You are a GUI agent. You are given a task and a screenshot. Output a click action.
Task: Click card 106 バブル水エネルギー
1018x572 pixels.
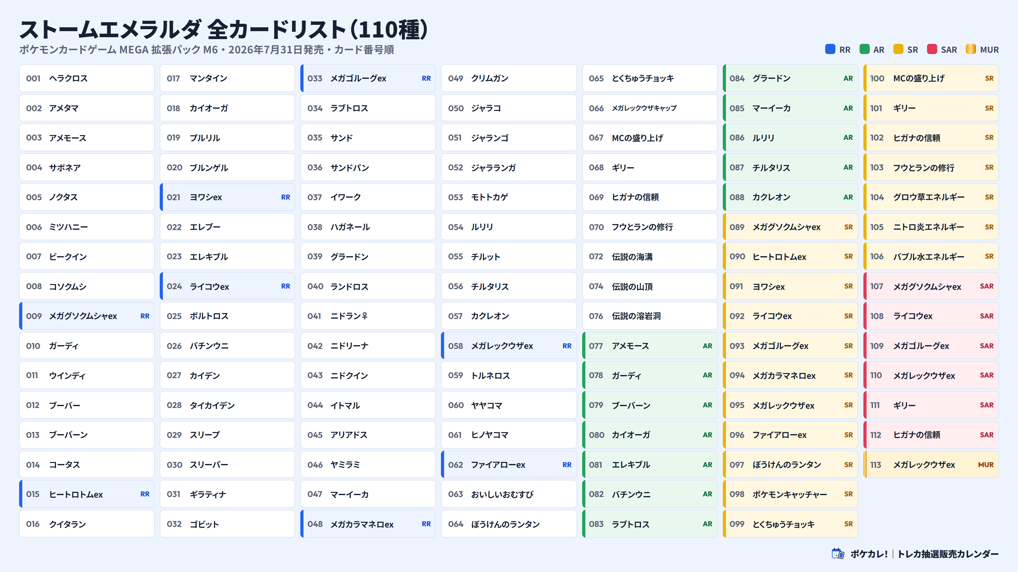coord(931,256)
